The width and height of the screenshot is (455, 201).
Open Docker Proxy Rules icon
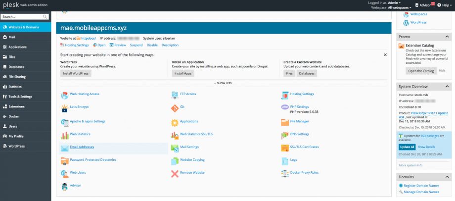coord(285,173)
